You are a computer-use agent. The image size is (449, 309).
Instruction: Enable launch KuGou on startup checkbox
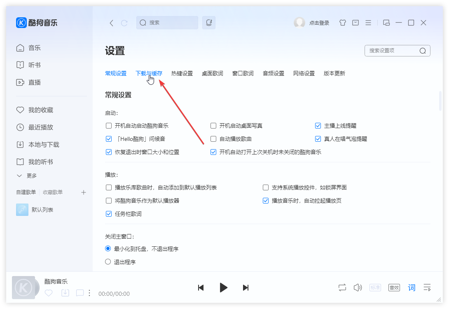[109, 125]
